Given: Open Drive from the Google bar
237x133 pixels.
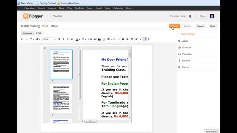Looking at the screenshot, I should coord(107,8).
